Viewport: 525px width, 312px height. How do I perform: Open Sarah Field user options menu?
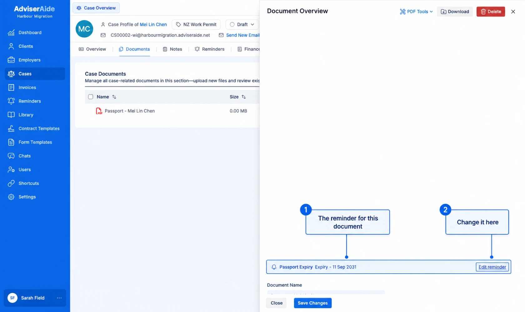click(x=59, y=298)
